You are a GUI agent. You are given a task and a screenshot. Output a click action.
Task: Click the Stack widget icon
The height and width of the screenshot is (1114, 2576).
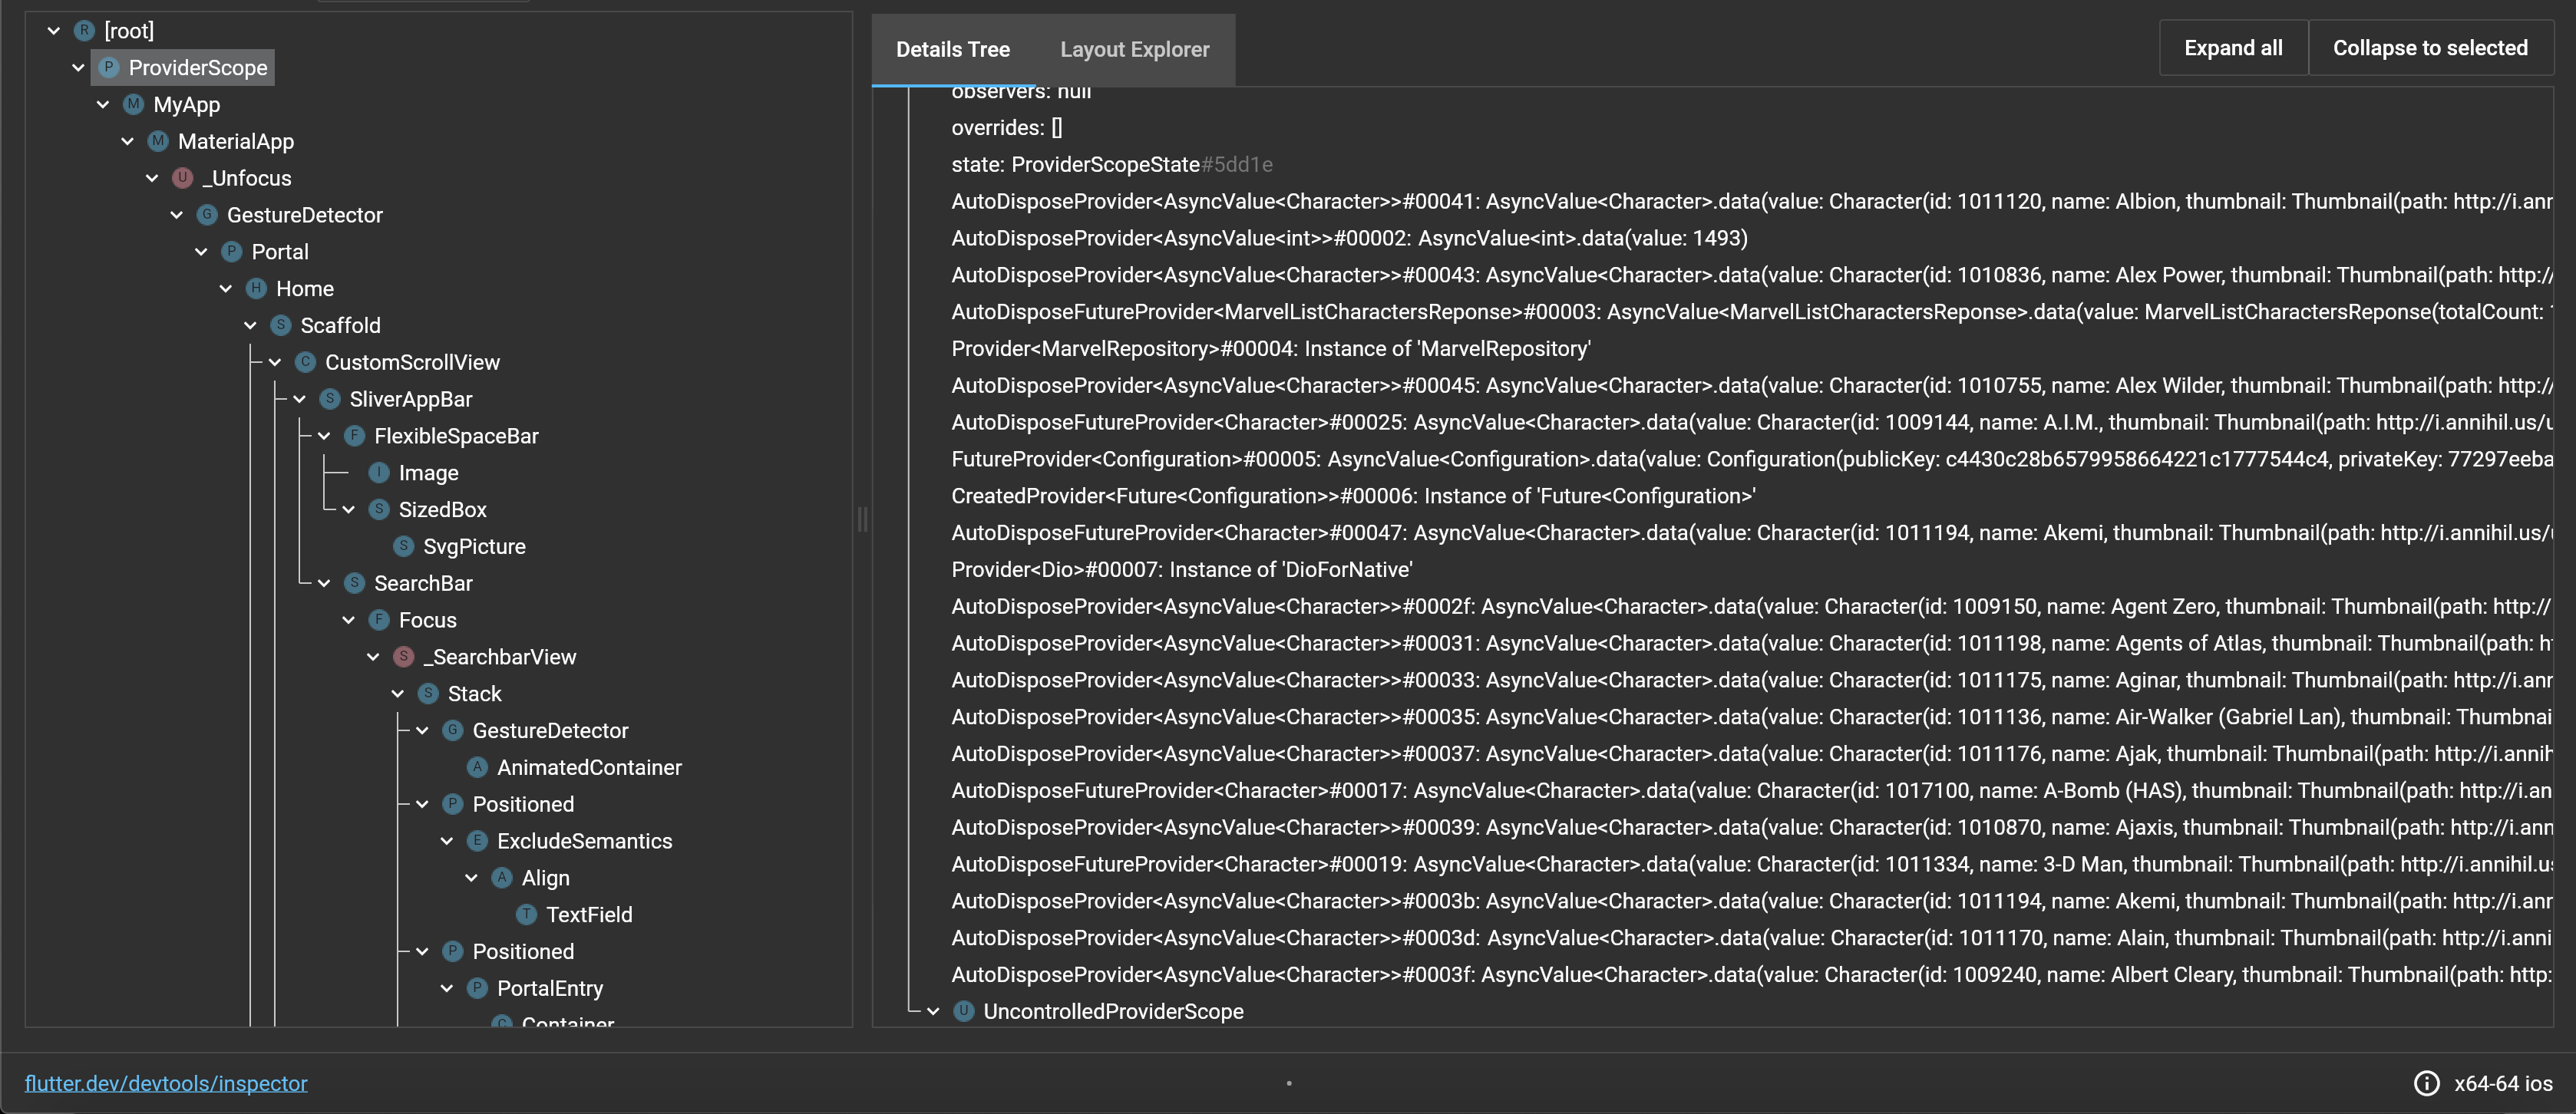[x=428, y=694]
